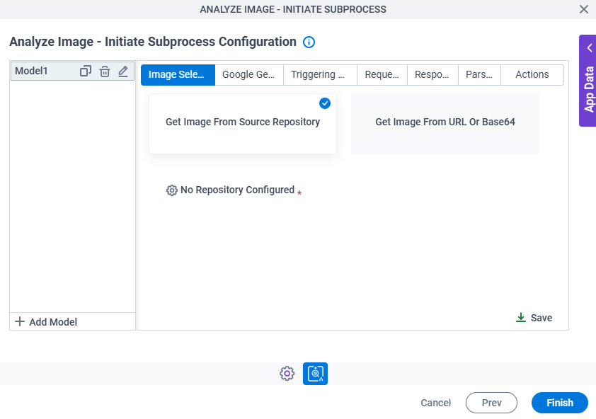Choose Get Image From URL Or Base64
596x419 pixels.
point(445,124)
